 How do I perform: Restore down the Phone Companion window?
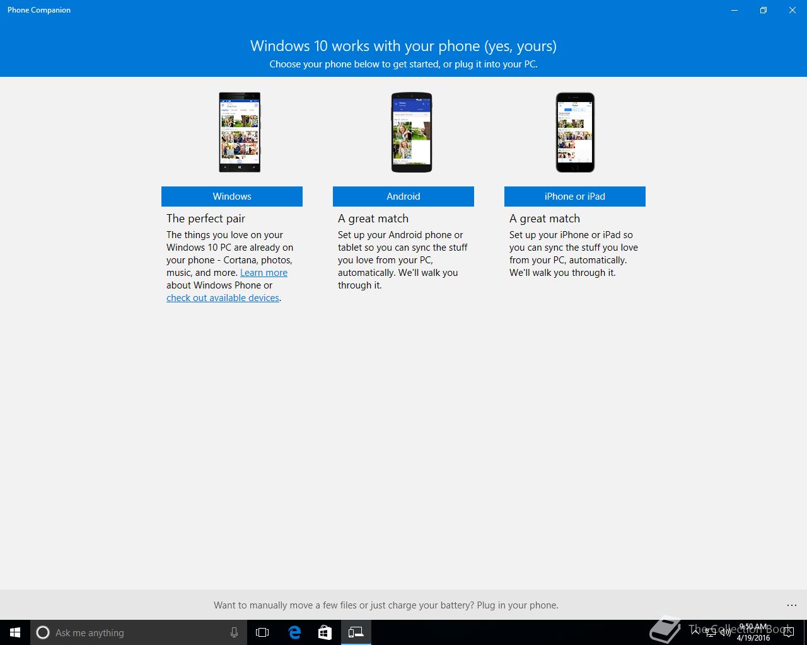(x=763, y=10)
